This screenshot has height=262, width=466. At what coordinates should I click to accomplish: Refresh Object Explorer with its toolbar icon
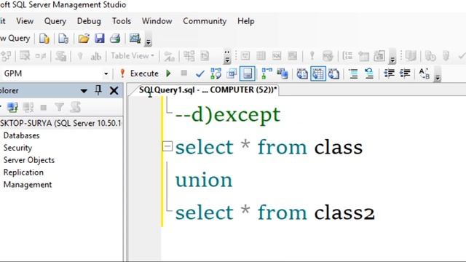point(75,107)
